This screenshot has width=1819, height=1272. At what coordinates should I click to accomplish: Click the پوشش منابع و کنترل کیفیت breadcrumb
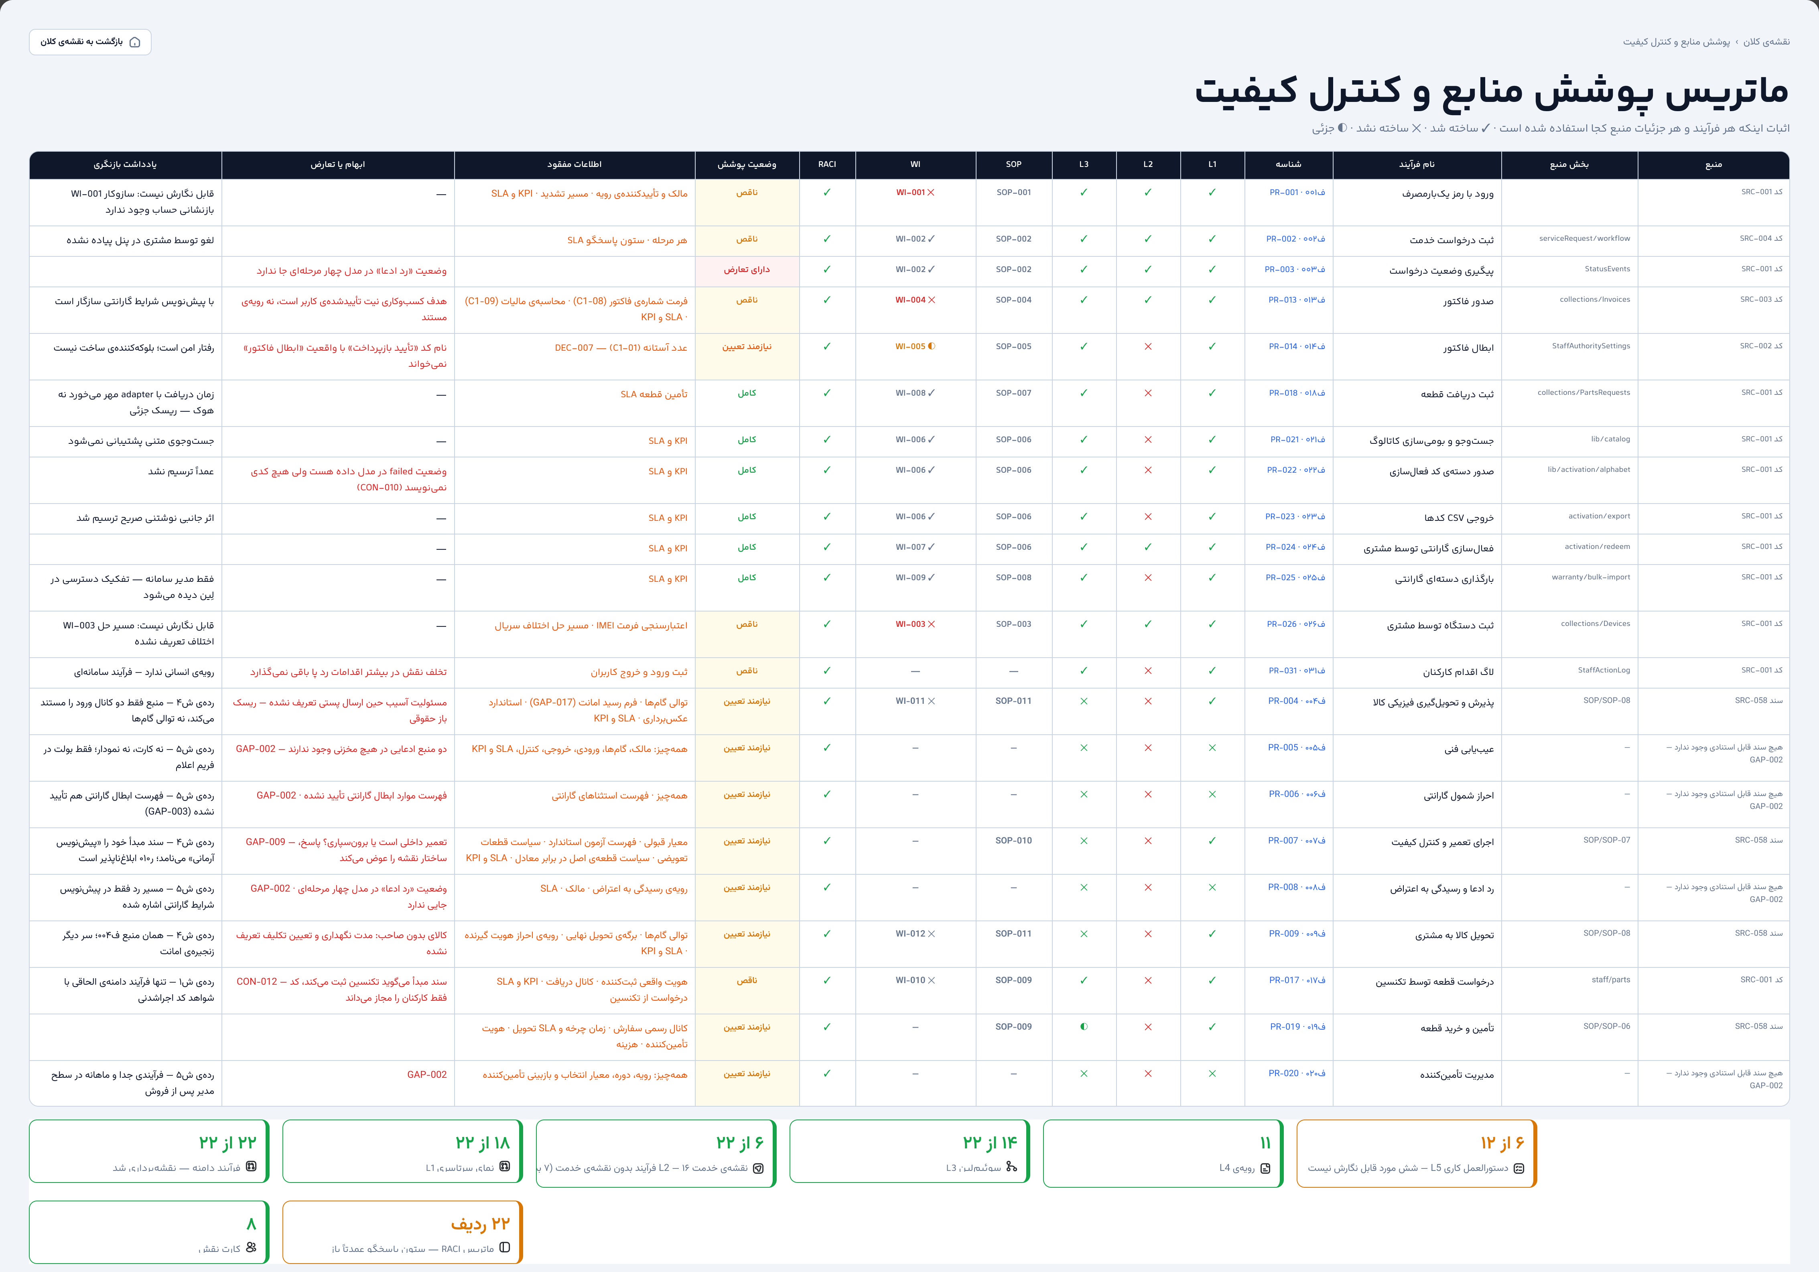point(1677,42)
